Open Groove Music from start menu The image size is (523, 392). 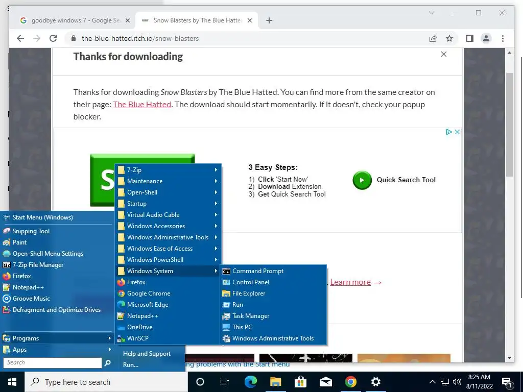(57, 299)
